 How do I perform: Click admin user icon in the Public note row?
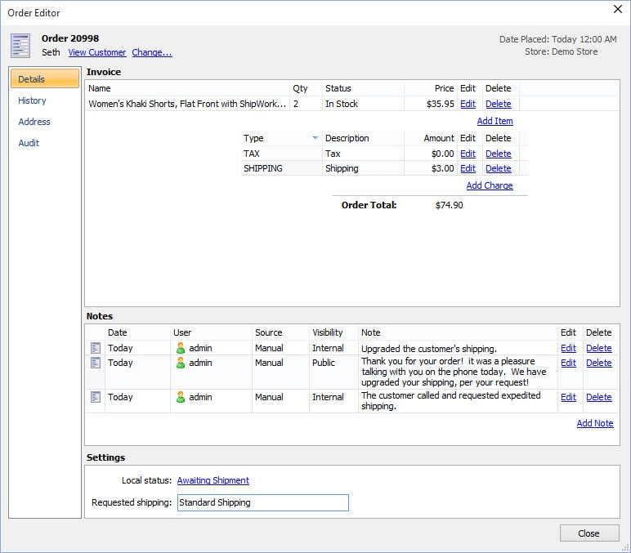[181, 363]
